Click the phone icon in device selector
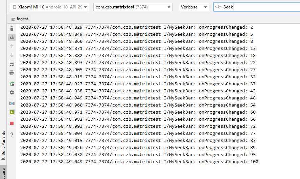The width and height of the screenshot is (300, 179). tap(14, 7)
